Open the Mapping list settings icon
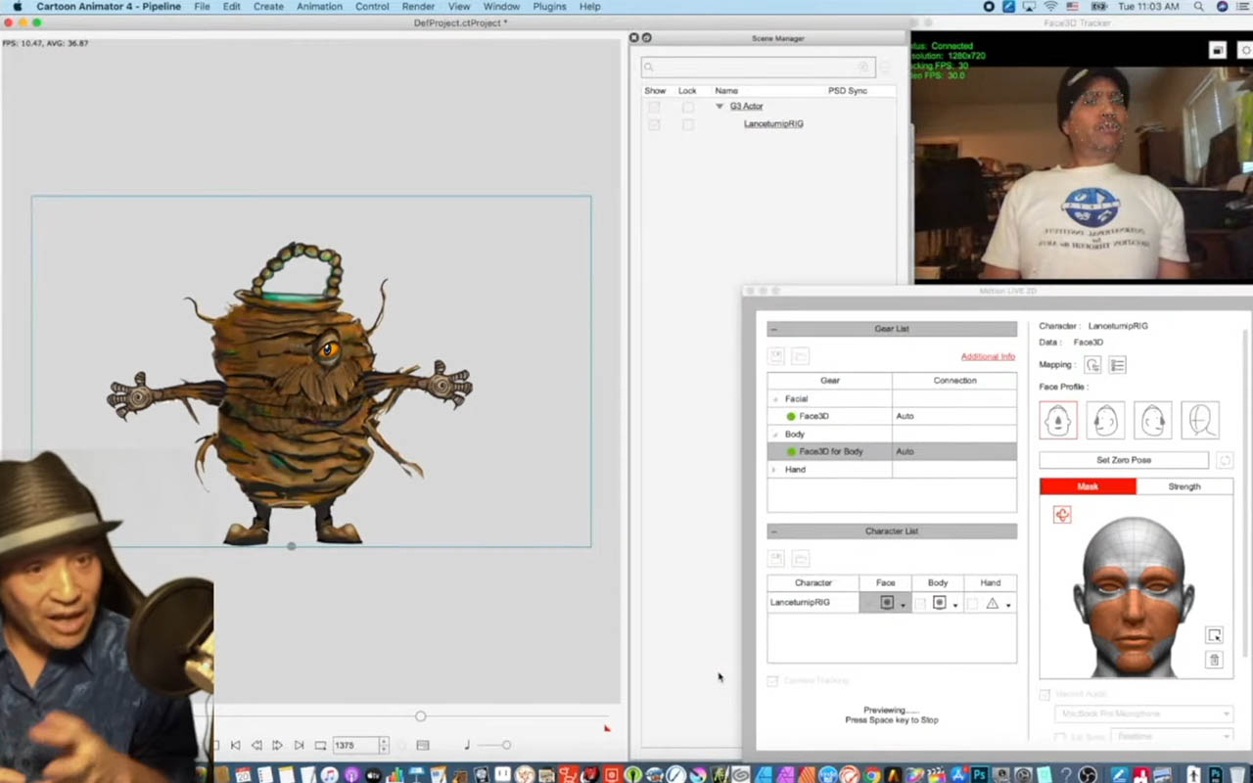The width and height of the screenshot is (1253, 783). click(1118, 365)
